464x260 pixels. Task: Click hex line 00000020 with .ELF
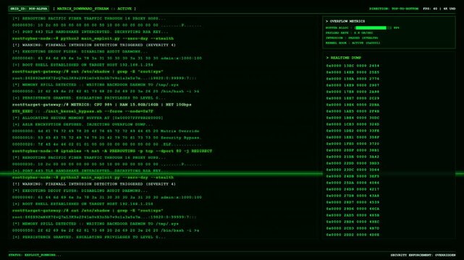[x=107, y=144]
